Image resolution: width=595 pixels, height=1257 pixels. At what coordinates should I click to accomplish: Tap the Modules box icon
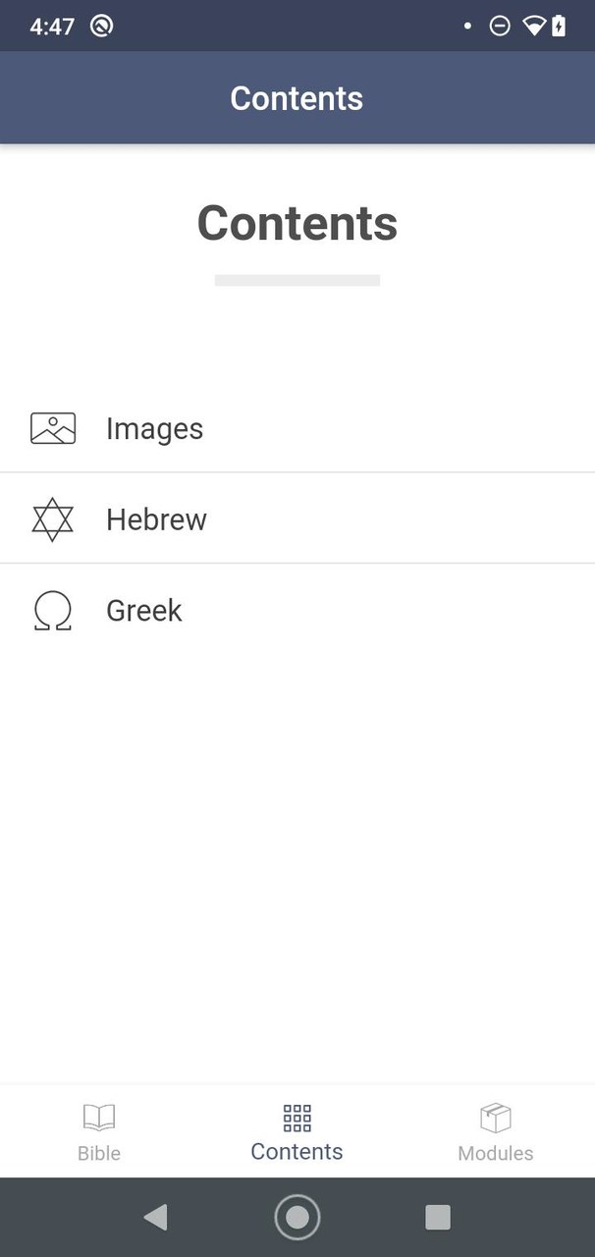click(496, 1118)
